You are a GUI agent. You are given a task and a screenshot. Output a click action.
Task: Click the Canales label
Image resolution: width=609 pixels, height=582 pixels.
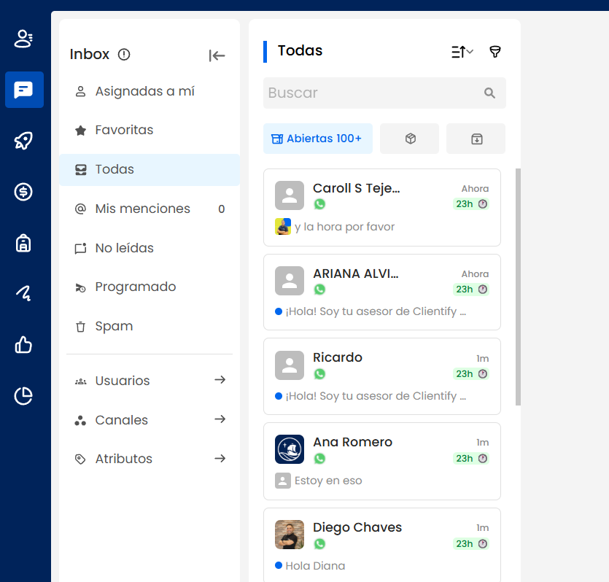122,420
